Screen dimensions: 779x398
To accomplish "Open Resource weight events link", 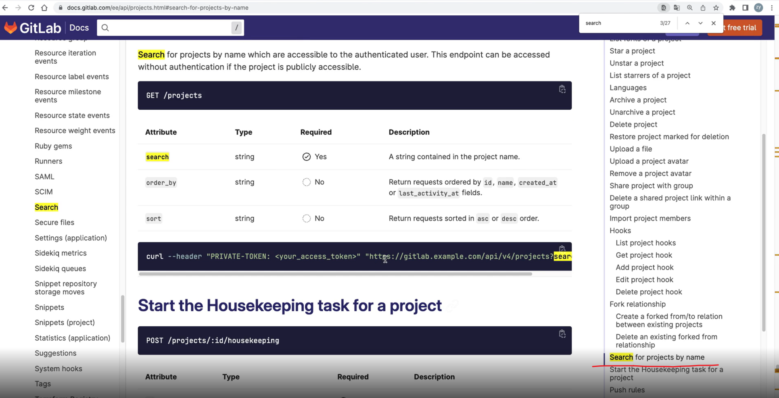I will tap(75, 131).
